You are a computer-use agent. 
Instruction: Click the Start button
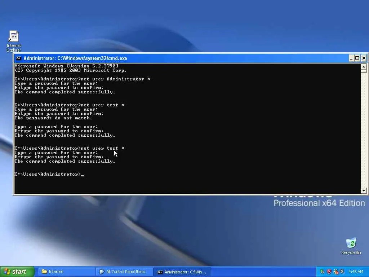point(17,272)
